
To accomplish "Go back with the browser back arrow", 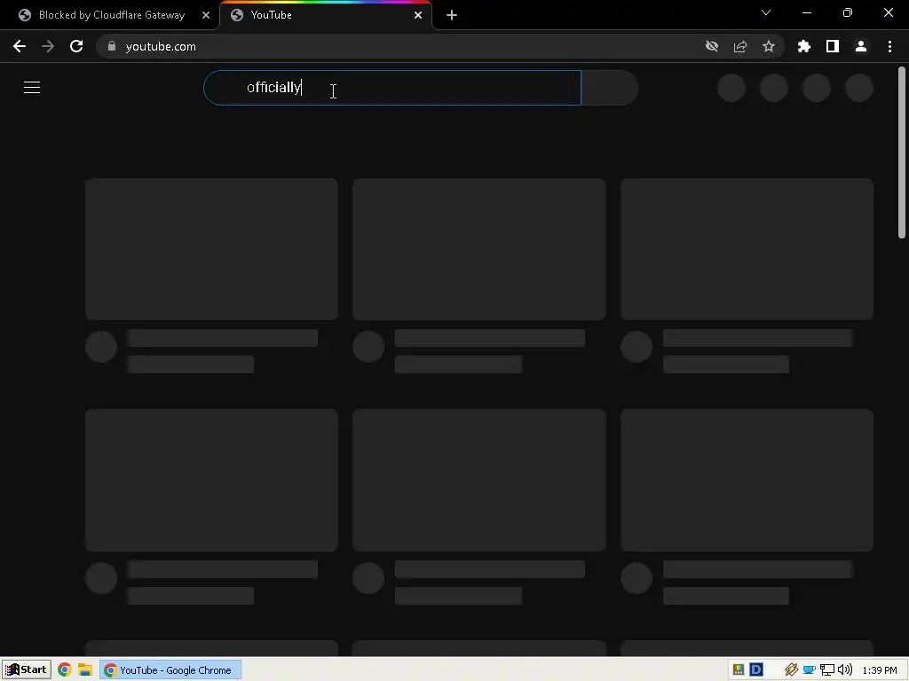I will [x=20, y=46].
